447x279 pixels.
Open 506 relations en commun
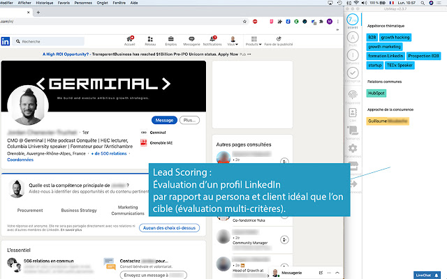click(x=48, y=261)
